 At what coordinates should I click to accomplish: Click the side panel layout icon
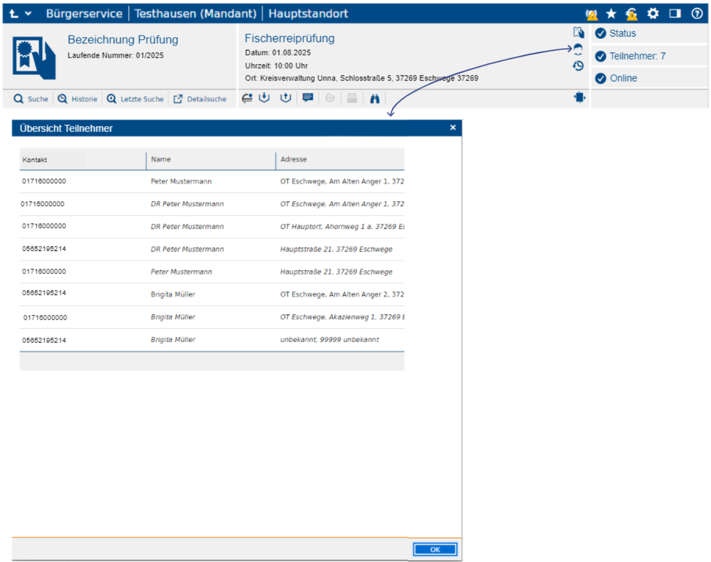pos(675,14)
